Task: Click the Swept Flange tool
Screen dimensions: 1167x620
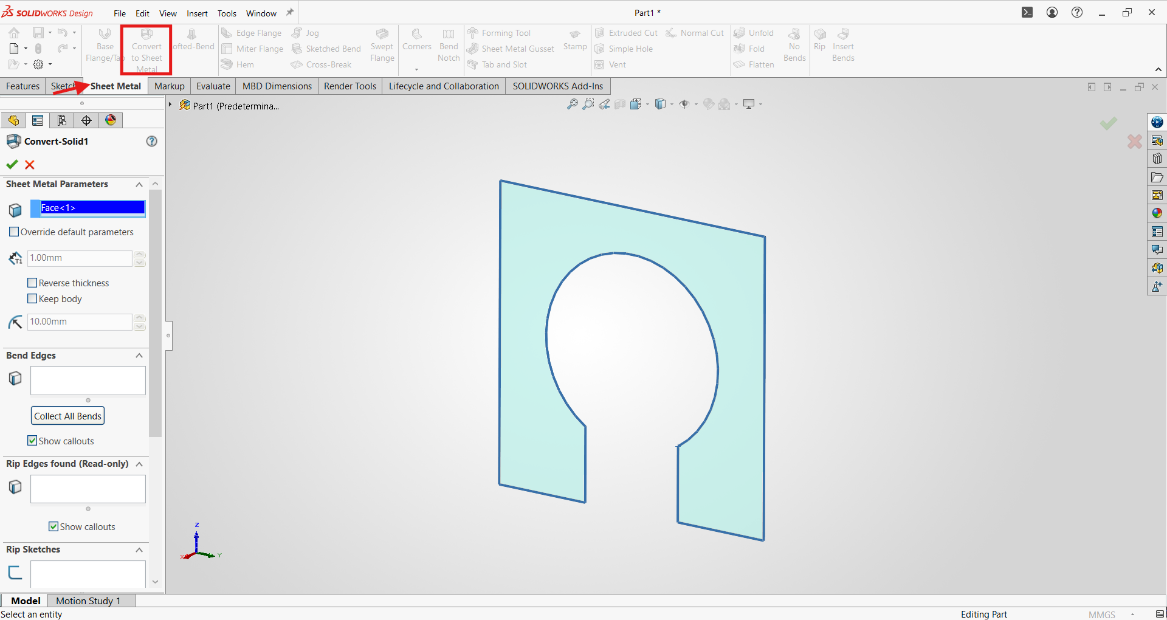Action: pos(382,45)
